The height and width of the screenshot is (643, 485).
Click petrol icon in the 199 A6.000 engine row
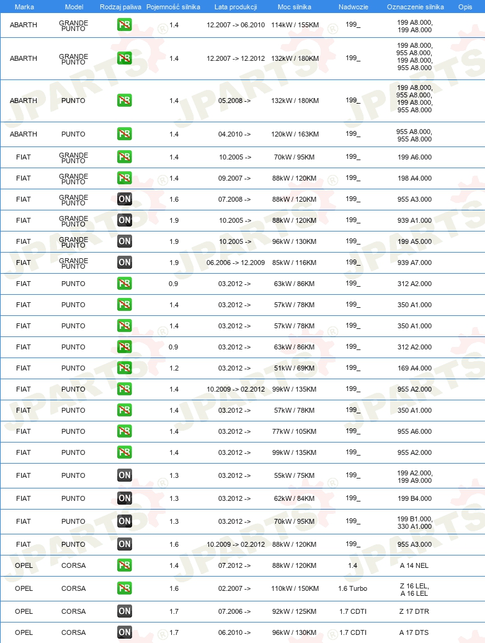[125, 156]
